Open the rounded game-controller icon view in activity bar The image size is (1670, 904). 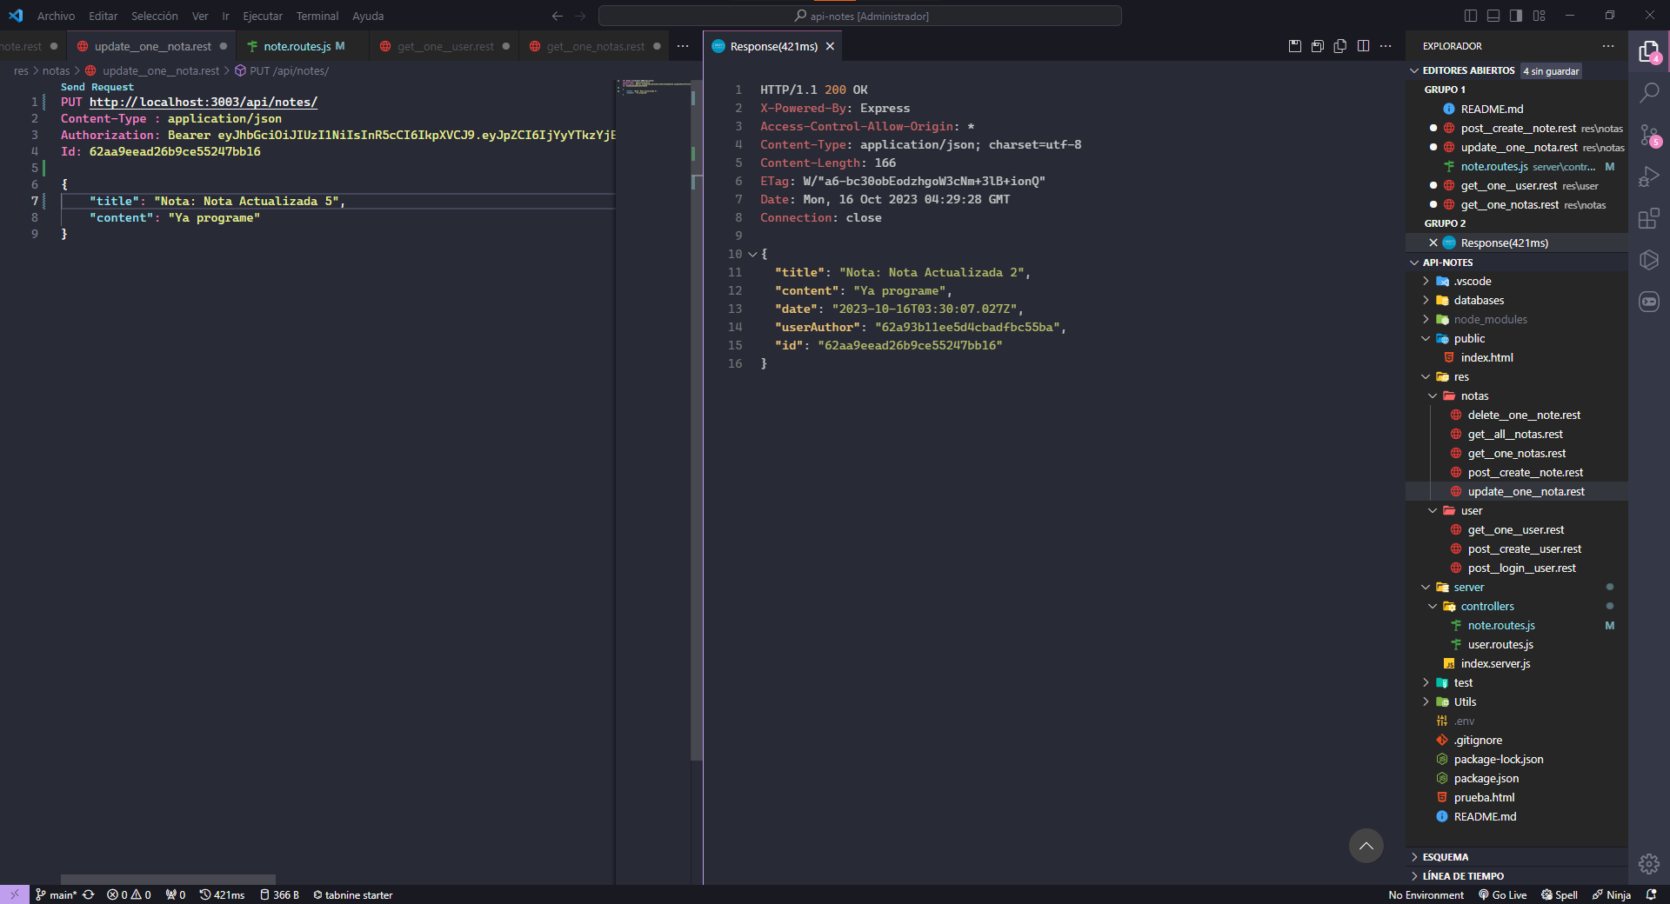1649,302
